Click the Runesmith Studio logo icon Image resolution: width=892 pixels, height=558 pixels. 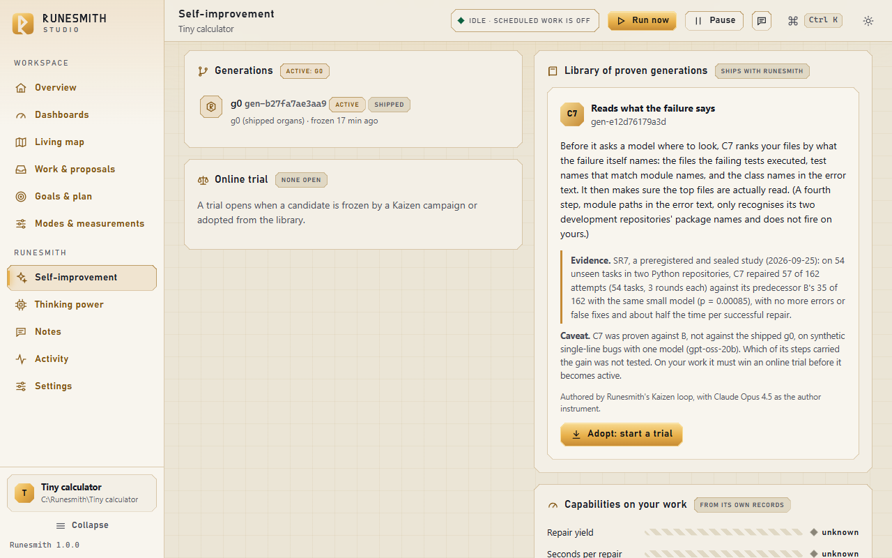pyautogui.click(x=23, y=24)
